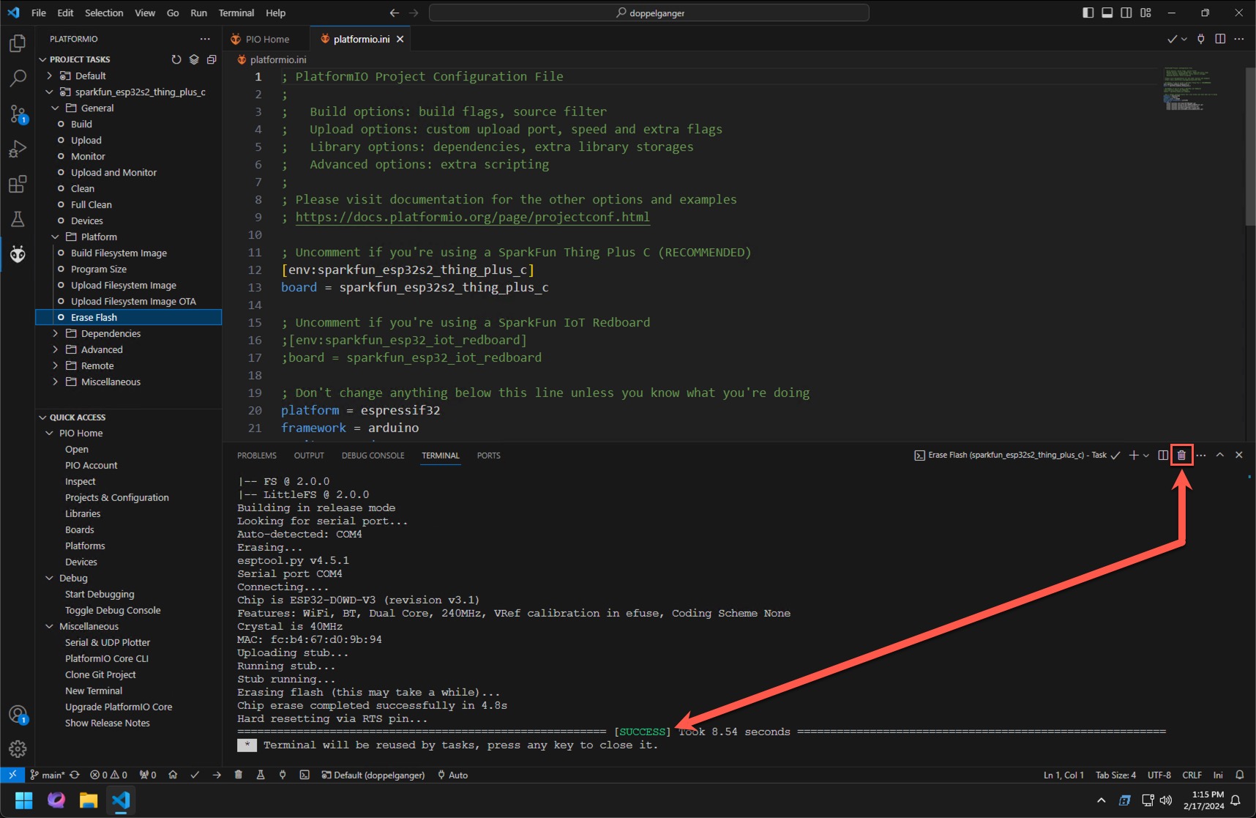Open Serial & UDP Plotter
The height and width of the screenshot is (818, 1256).
pyautogui.click(x=108, y=642)
